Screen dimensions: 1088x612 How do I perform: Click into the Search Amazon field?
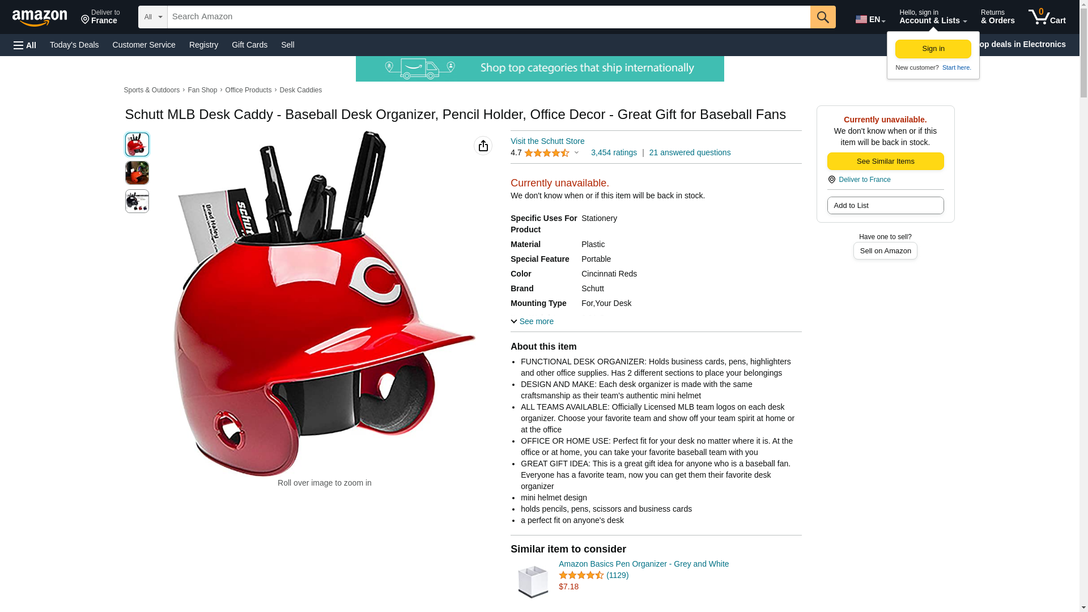pyautogui.click(x=488, y=17)
